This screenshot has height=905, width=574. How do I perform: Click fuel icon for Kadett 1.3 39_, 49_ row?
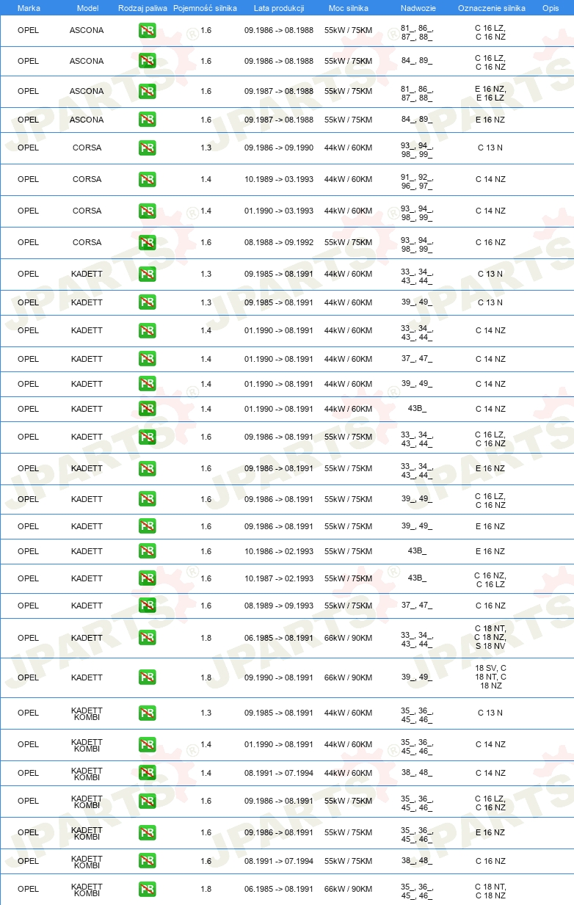147,302
